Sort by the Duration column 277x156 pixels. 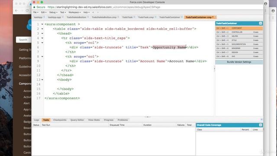159,125
